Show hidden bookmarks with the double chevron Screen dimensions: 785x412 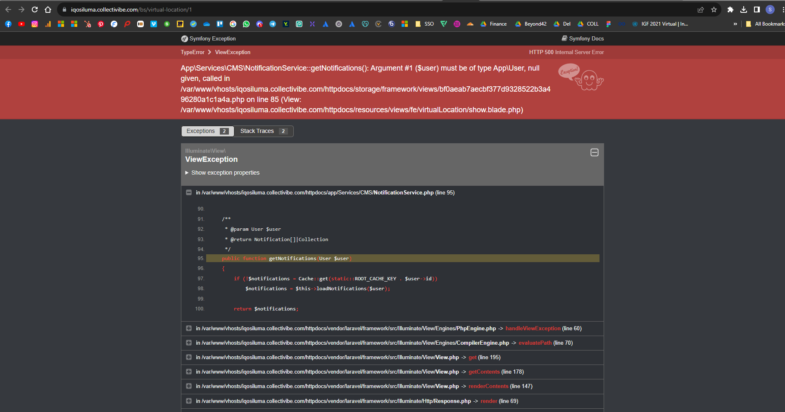pos(735,24)
